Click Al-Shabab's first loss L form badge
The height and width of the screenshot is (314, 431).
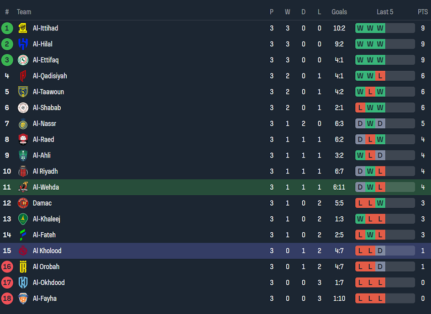click(x=360, y=108)
